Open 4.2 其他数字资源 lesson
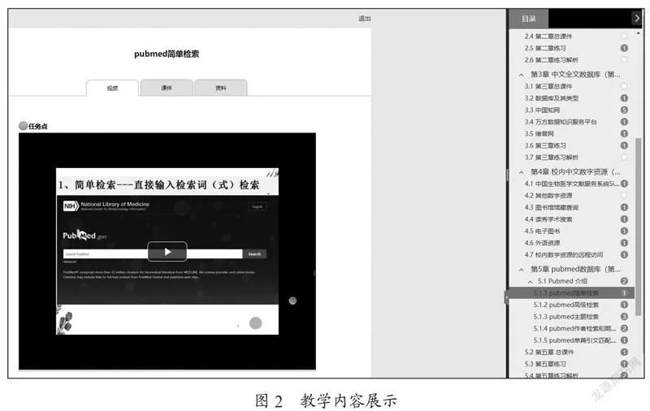The image size is (650, 411). [x=548, y=195]
